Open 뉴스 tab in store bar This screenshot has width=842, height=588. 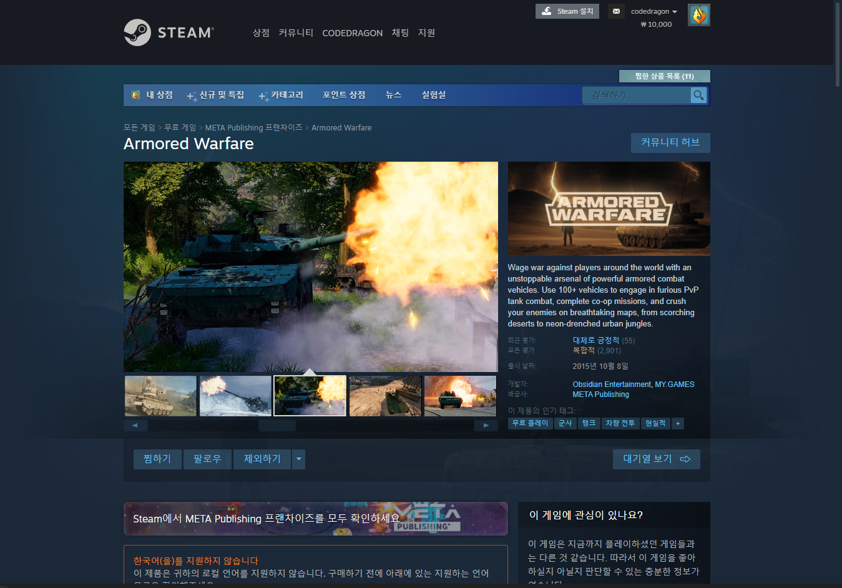(x=393, y=95)
